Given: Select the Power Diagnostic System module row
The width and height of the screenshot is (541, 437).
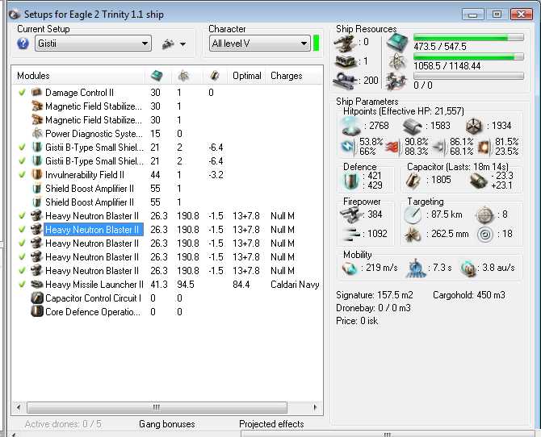Looking at the screenshot, I should 167,133.
